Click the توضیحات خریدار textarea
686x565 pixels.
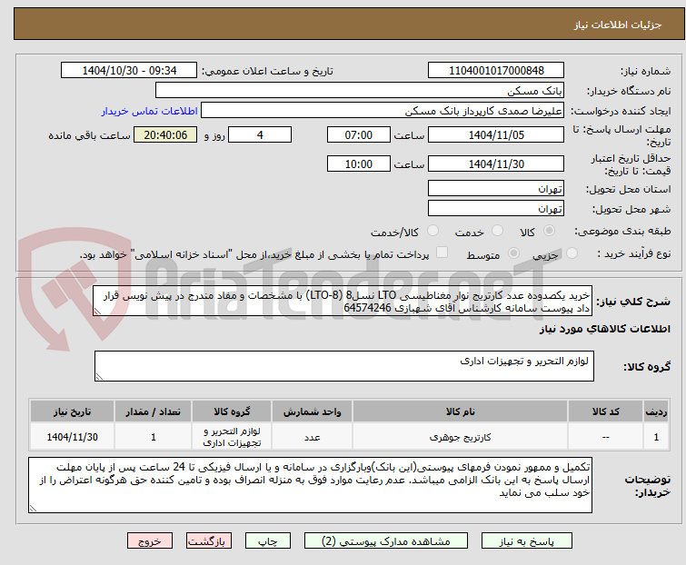coord(310,485)
